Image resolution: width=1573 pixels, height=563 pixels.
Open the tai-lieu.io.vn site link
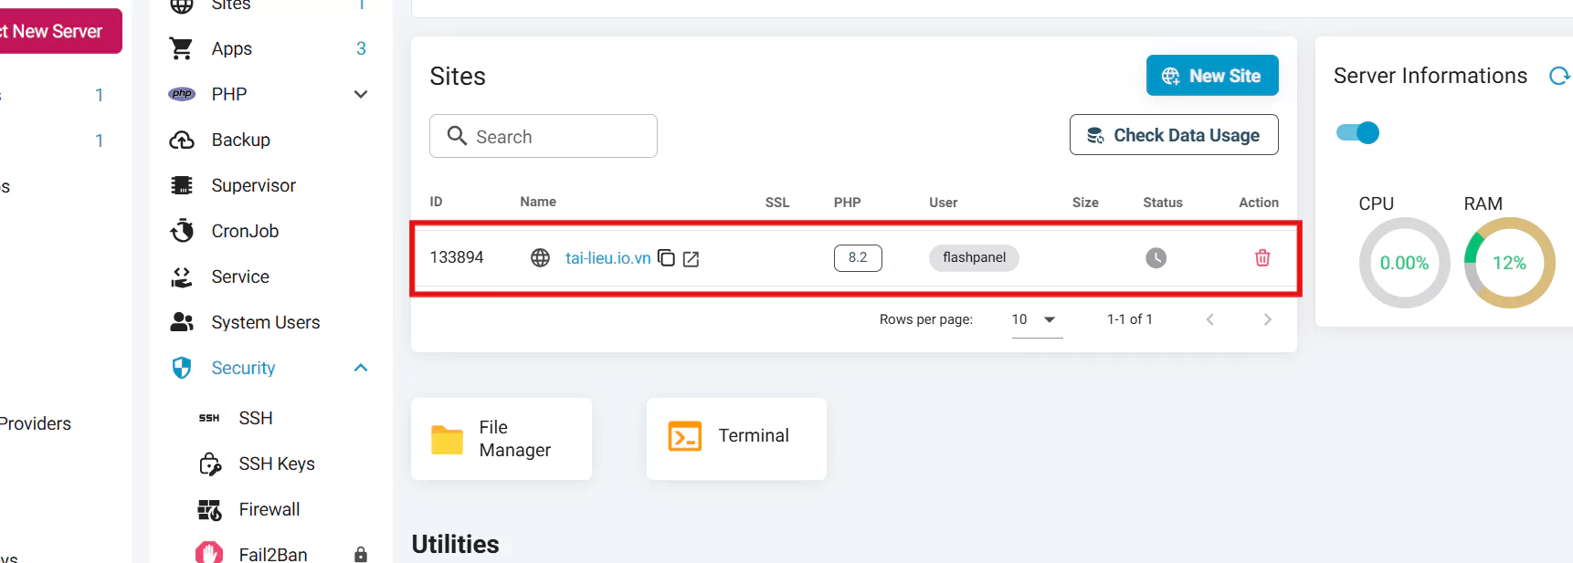(607, 258)
